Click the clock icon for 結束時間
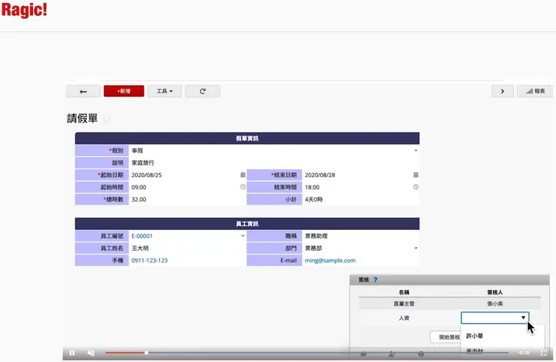556x362 pixels. point(416,187)
